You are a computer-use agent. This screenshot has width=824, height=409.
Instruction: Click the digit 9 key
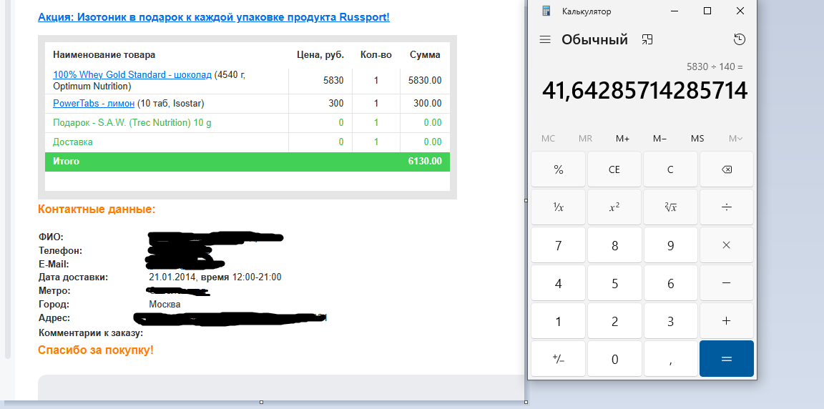tap(670, 245)
